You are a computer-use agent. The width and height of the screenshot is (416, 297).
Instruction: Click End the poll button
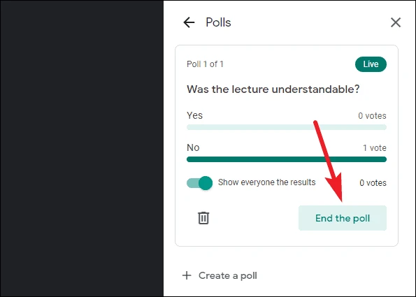pyautogui.click(x=343, y=218)
